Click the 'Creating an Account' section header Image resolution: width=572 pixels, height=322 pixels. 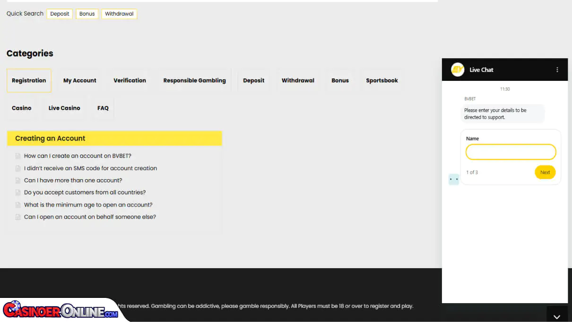click(114, 138)
